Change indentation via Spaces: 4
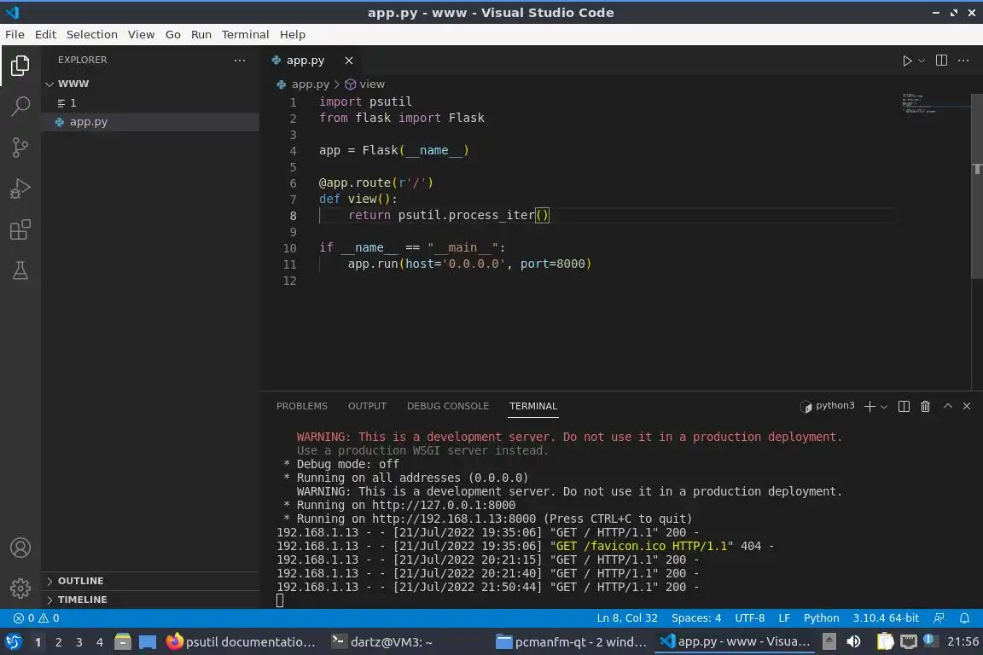Screen dimensions: 983x655 696,618
